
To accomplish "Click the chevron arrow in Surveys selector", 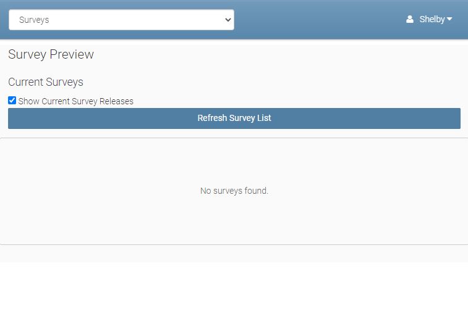I will click(226, 20).
